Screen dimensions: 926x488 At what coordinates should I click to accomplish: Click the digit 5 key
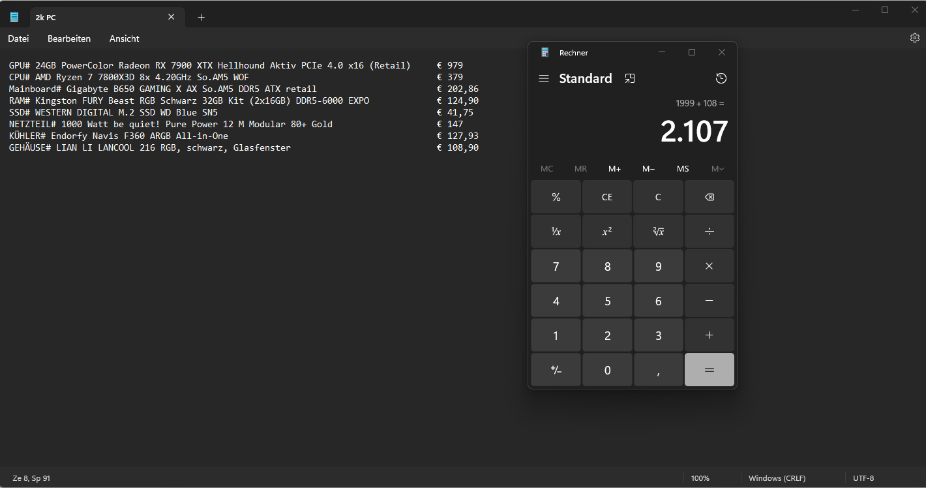(607, 301)
